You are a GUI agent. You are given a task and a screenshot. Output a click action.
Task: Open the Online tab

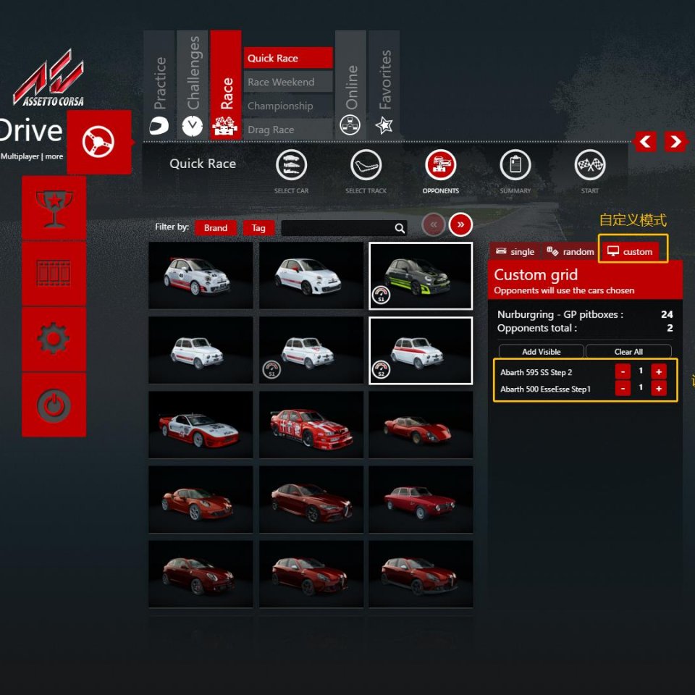[x=350, y=84]
